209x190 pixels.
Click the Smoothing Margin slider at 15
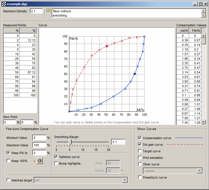[96, 142]
